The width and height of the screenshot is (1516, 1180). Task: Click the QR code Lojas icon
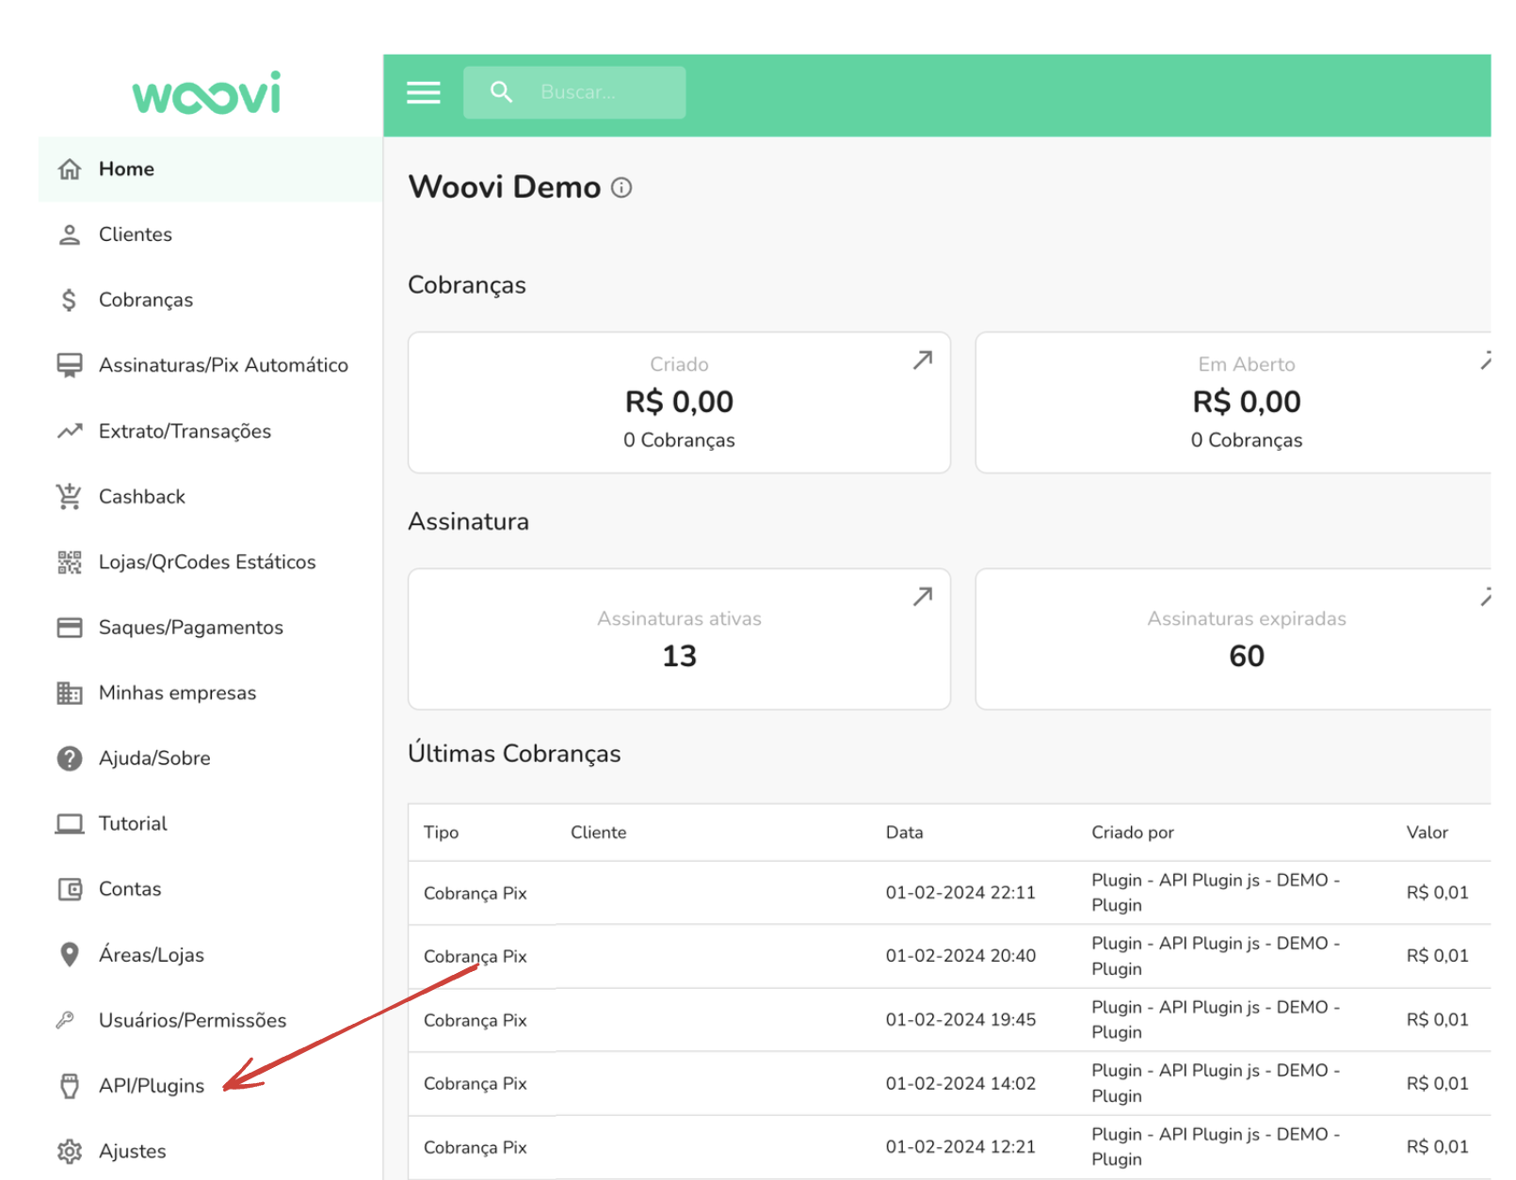click(69, 562)
